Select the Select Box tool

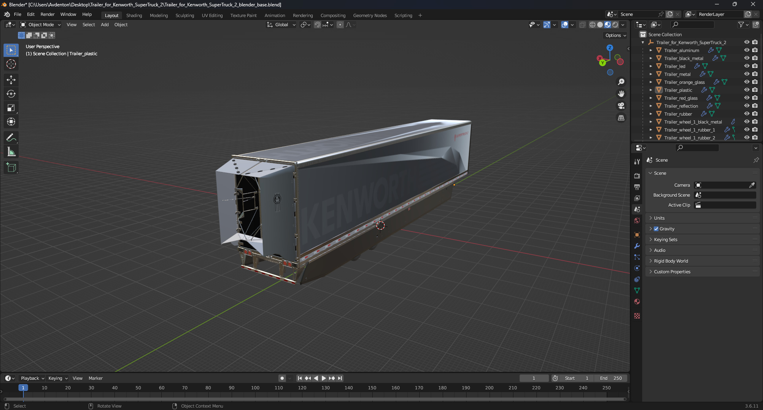[11, 50]
